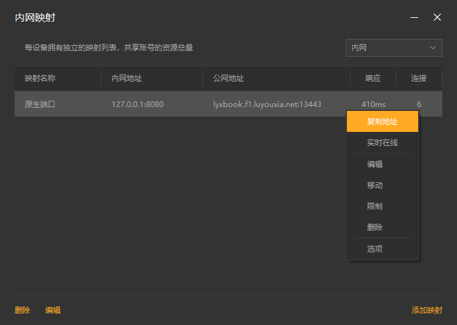Viewport: 457px width, 325px height.
Task: Open the 内网 dropdown selector
Action: click(x=393, y=48)
